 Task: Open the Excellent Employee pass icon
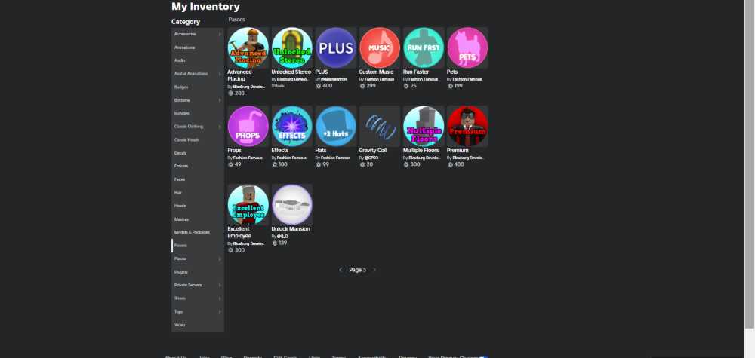pos(248,204)
